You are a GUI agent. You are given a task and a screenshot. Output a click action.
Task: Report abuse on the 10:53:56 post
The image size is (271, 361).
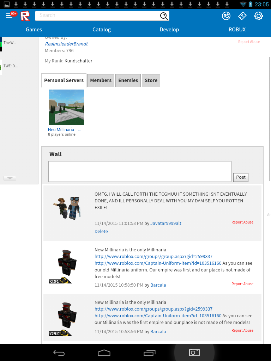[242, 330]
